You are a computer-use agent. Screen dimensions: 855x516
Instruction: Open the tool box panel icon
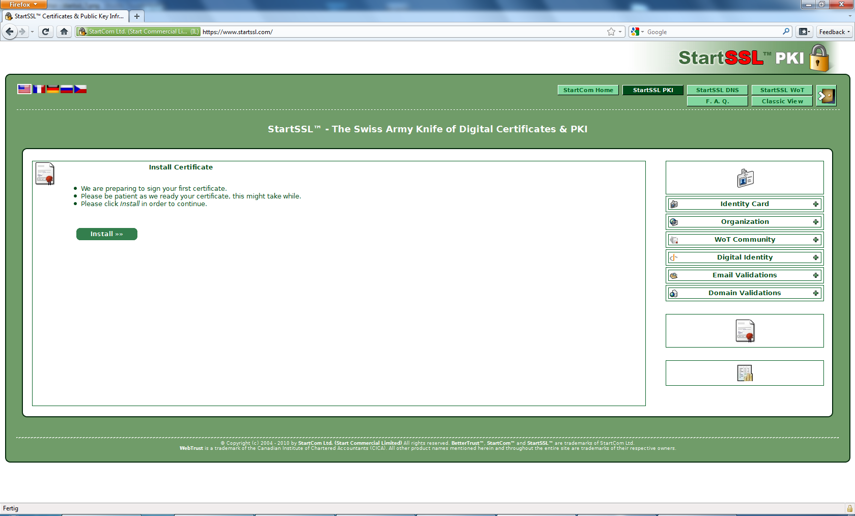tap(745, 373)
